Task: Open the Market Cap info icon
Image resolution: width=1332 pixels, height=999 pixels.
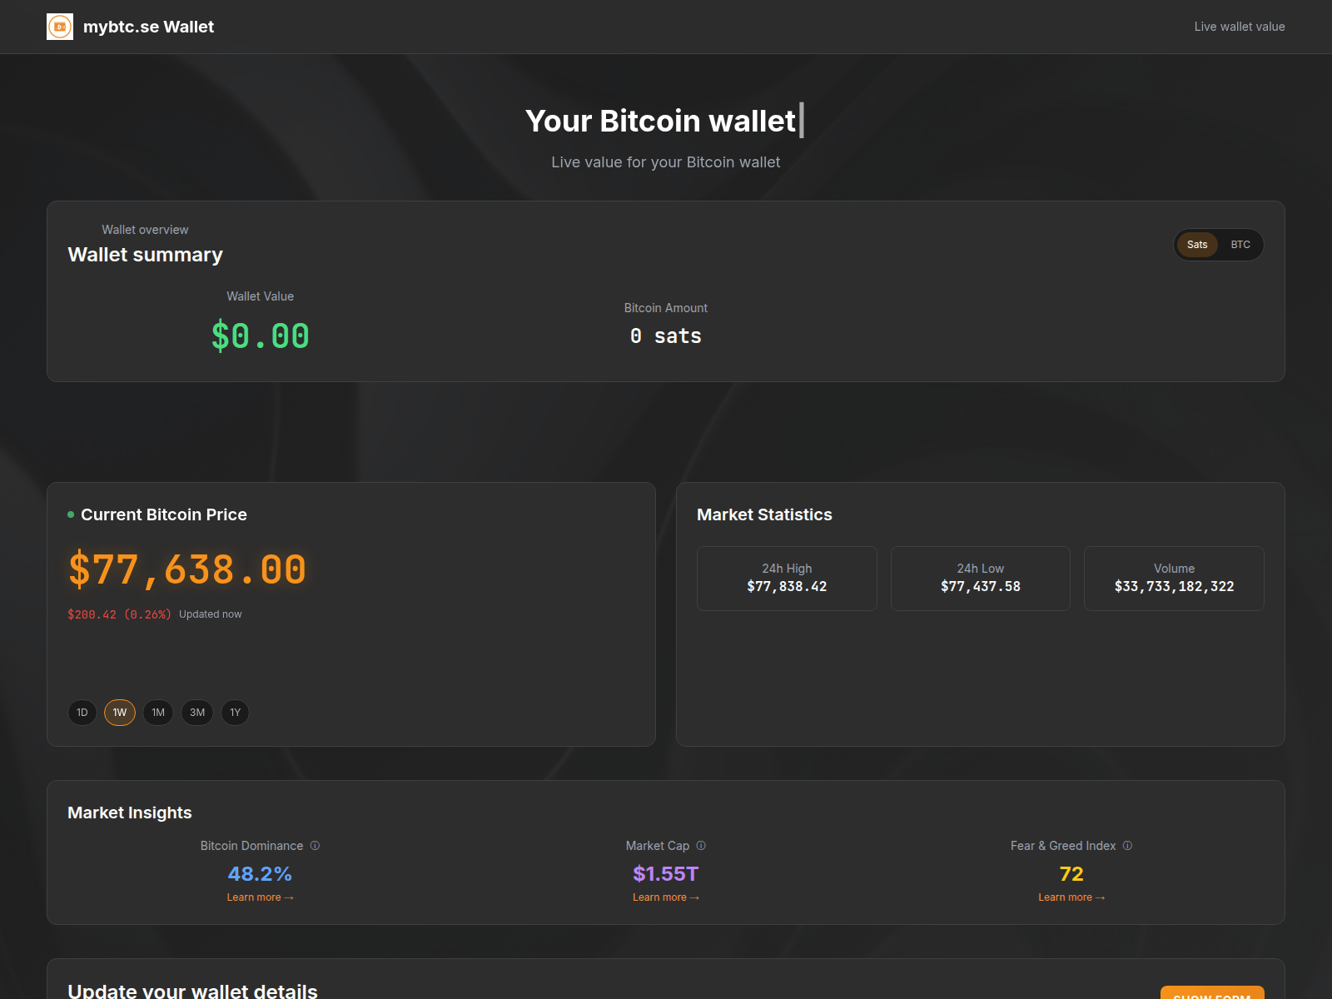Action: coord(701,846)
